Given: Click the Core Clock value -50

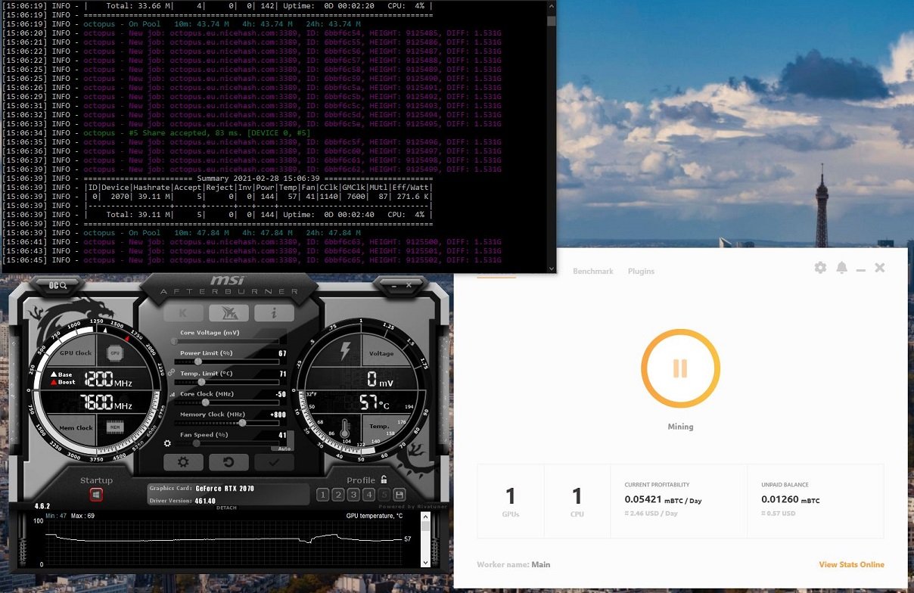Looking at the screenshot, I should click(281, 394).
